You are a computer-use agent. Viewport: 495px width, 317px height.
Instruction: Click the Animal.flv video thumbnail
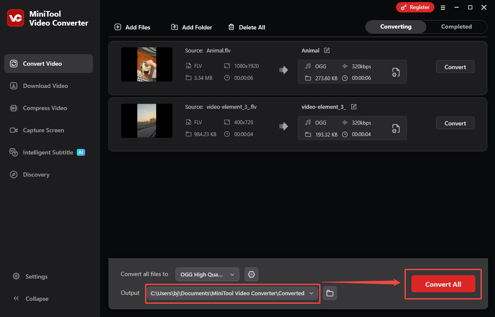[x=146, y=64]
